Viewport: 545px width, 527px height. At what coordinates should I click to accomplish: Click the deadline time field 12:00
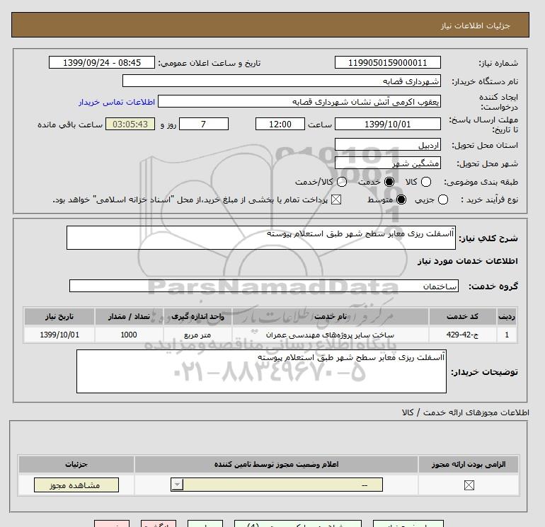tap(280, 124)
